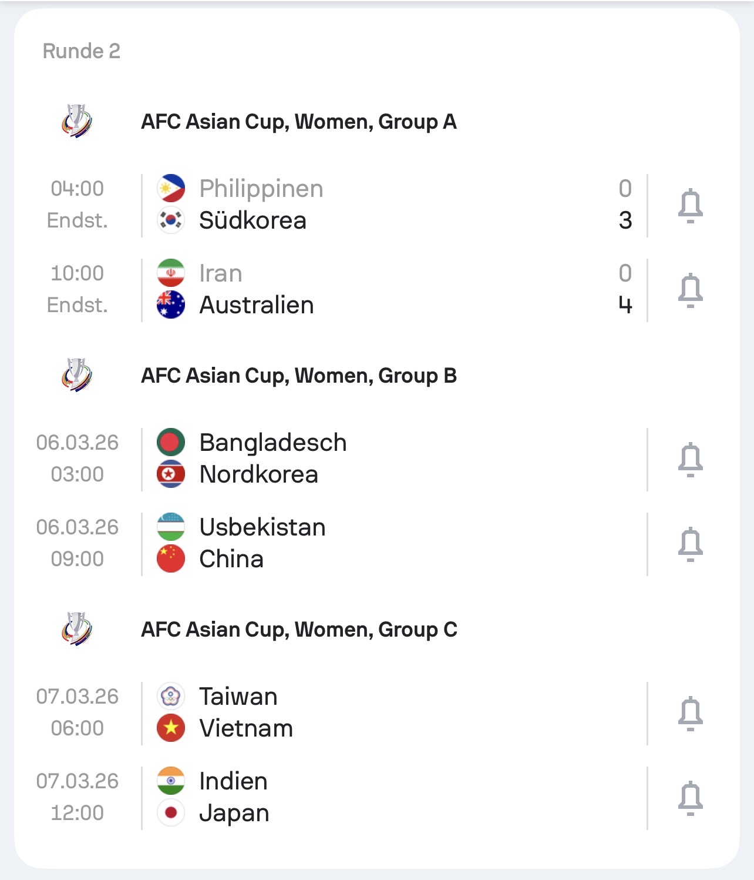This screenshot has width=754, height=880.
Task: Open AFC Asian Cup, Women, Group B
Action: 299,376
